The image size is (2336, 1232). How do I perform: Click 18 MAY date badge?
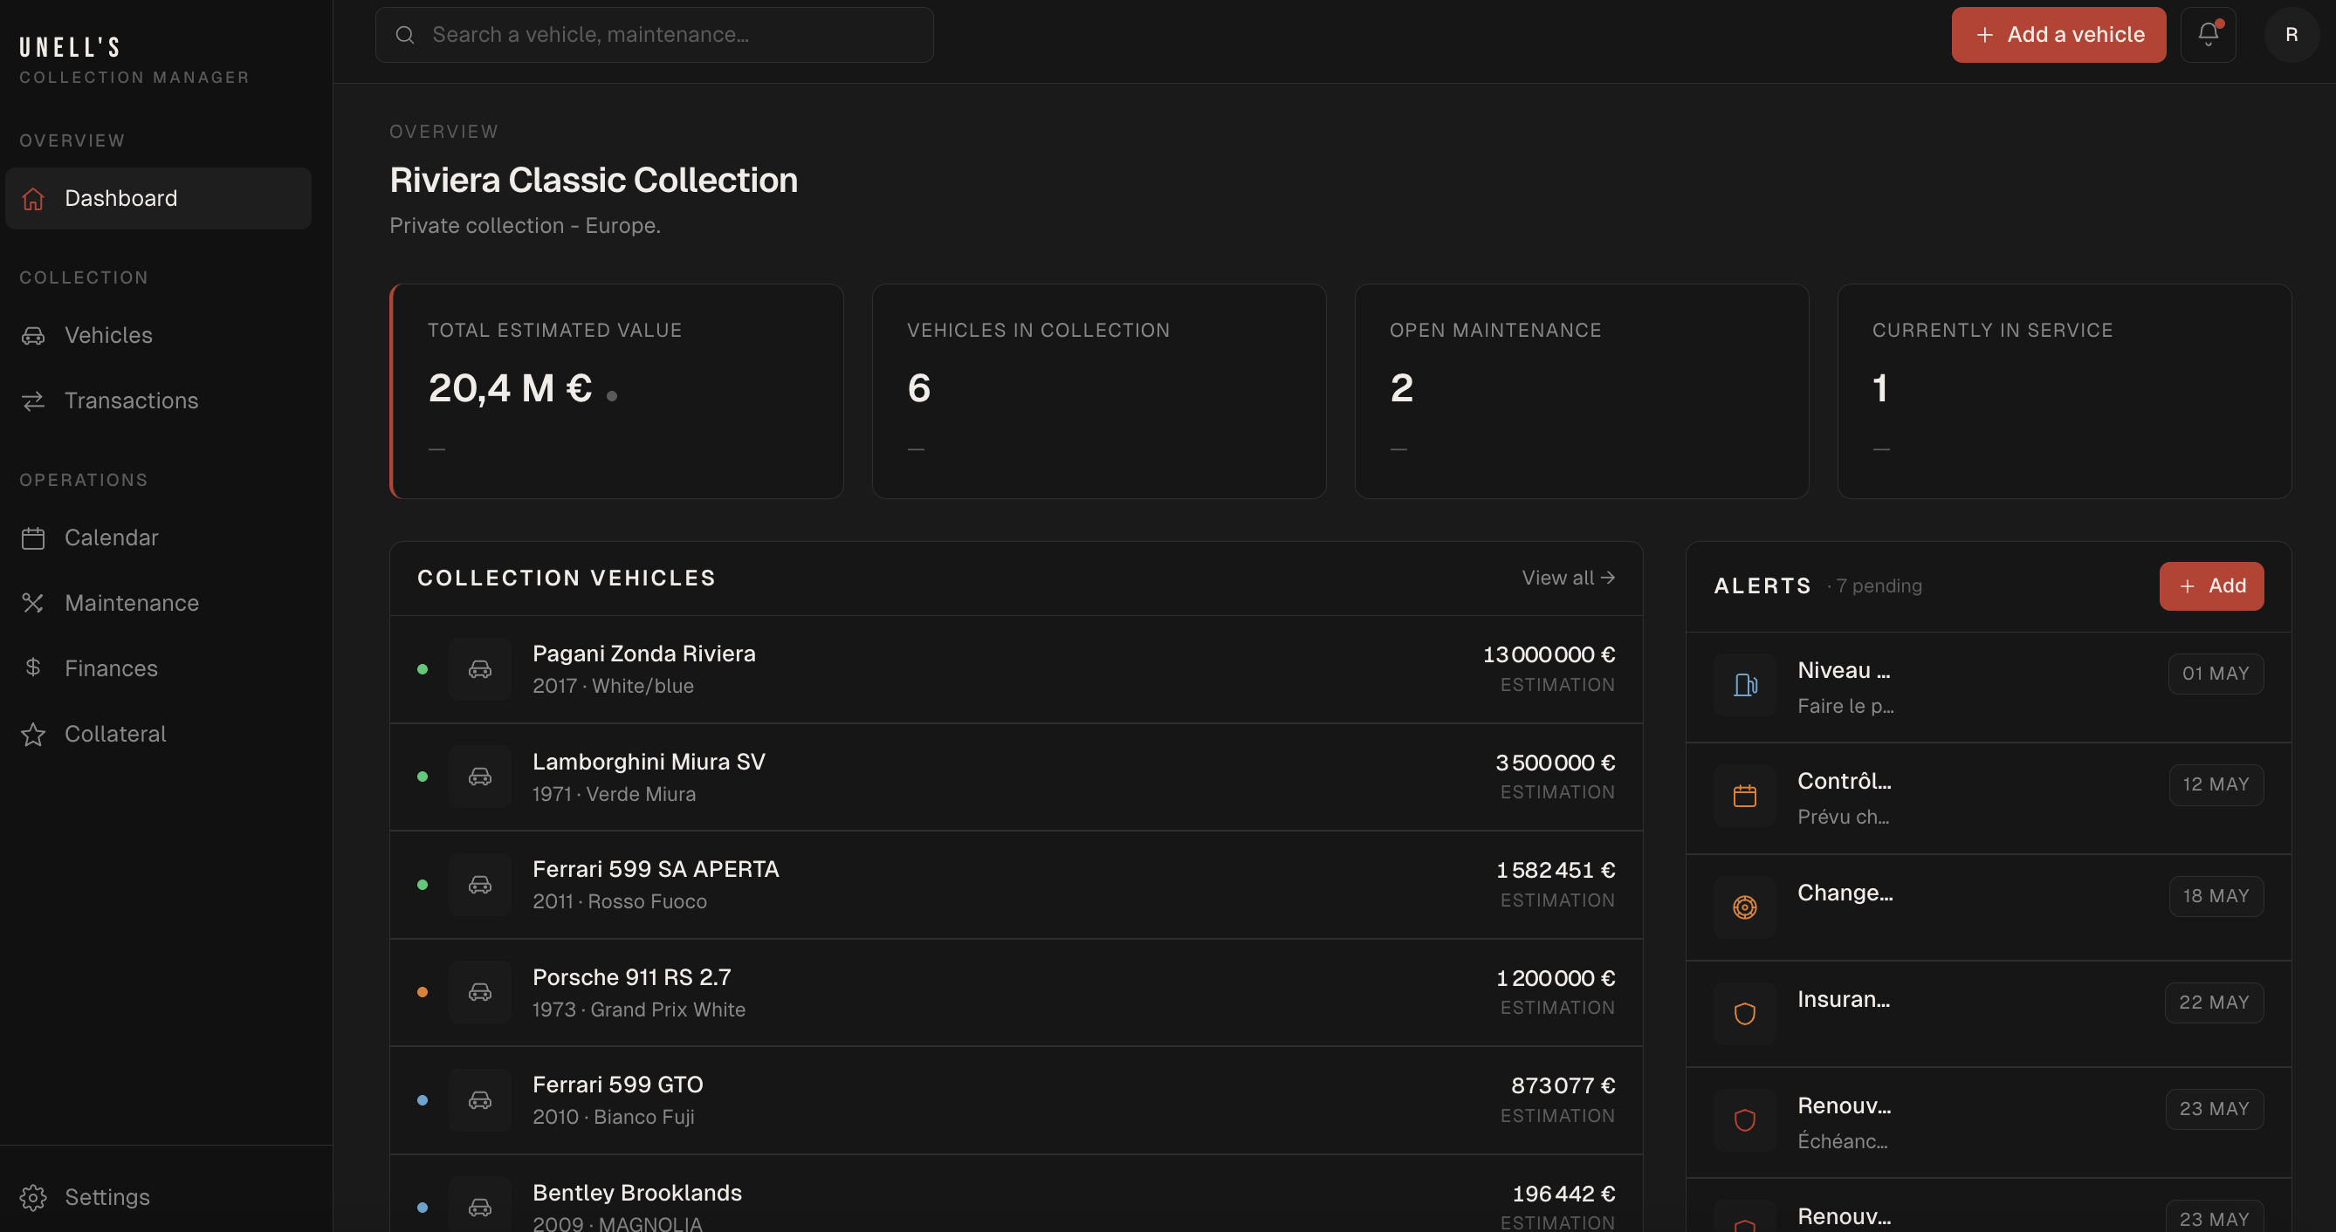coord(2216,896)
